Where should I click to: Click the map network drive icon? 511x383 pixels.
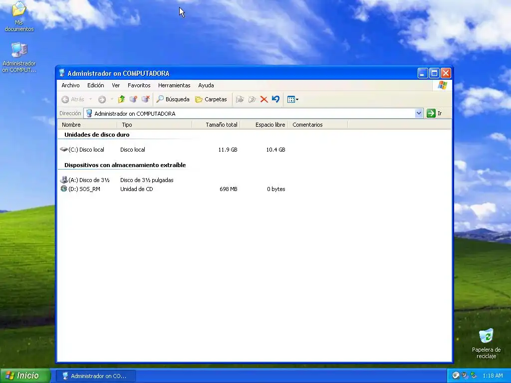click(x=133, y=99)
